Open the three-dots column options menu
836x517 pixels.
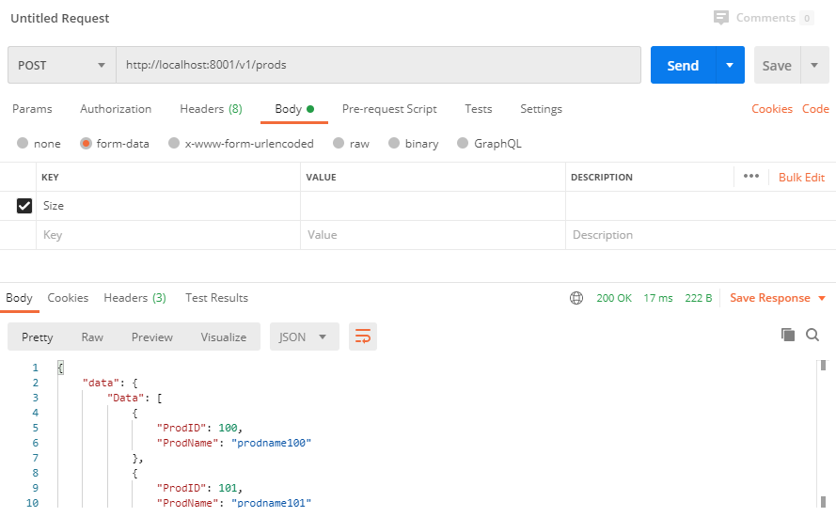tap(750, 177)
